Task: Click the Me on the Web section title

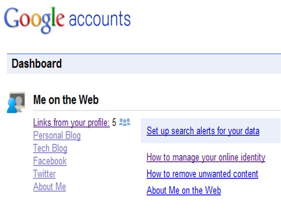Action: pyautogui.click(x=66, y=100)
